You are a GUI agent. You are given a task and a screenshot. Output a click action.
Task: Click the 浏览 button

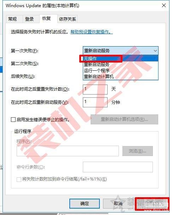138,151
